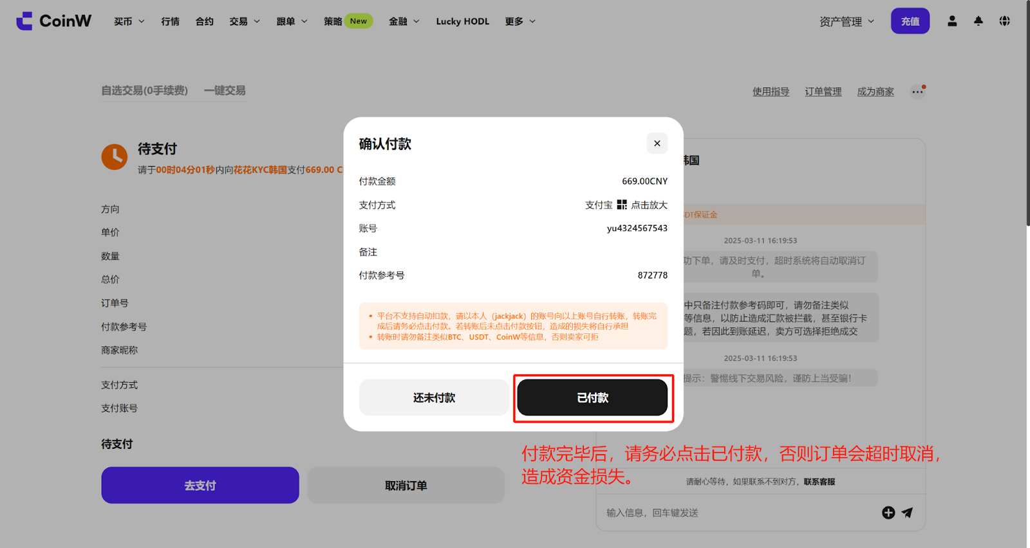Expand the 资产管理 dropdown
This screenshot has height=548, width=1030.
[x=847, y=22]
